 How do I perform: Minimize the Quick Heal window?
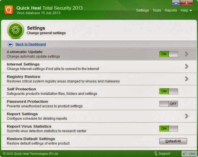pyautogui.click(x=176, y=3)
